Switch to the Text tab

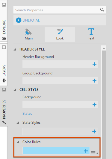91,34
